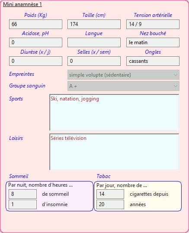Click the d'insomnie hours field
Screen dimensions: 189x233
click(x=22, y=204)
